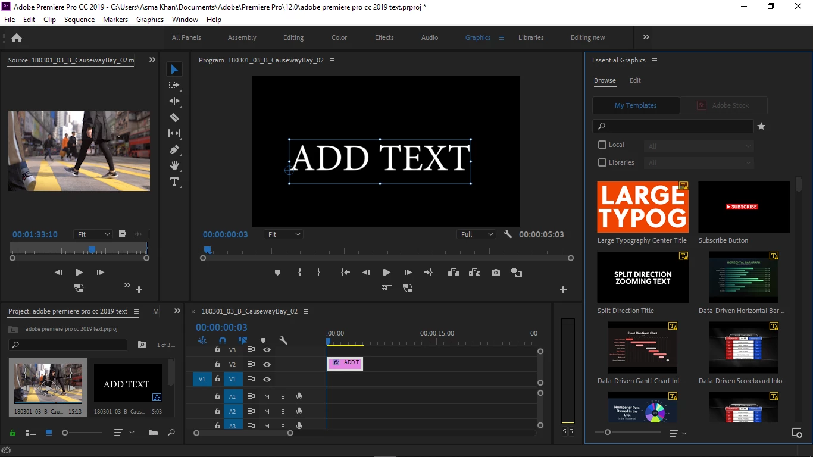Select the Type tool

coord(174,181)
